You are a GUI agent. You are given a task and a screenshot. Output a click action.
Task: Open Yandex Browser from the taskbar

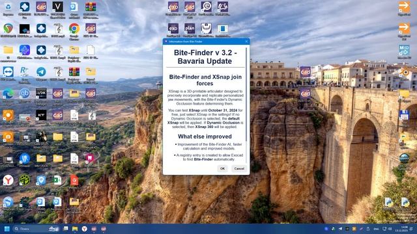click(84, 229)
